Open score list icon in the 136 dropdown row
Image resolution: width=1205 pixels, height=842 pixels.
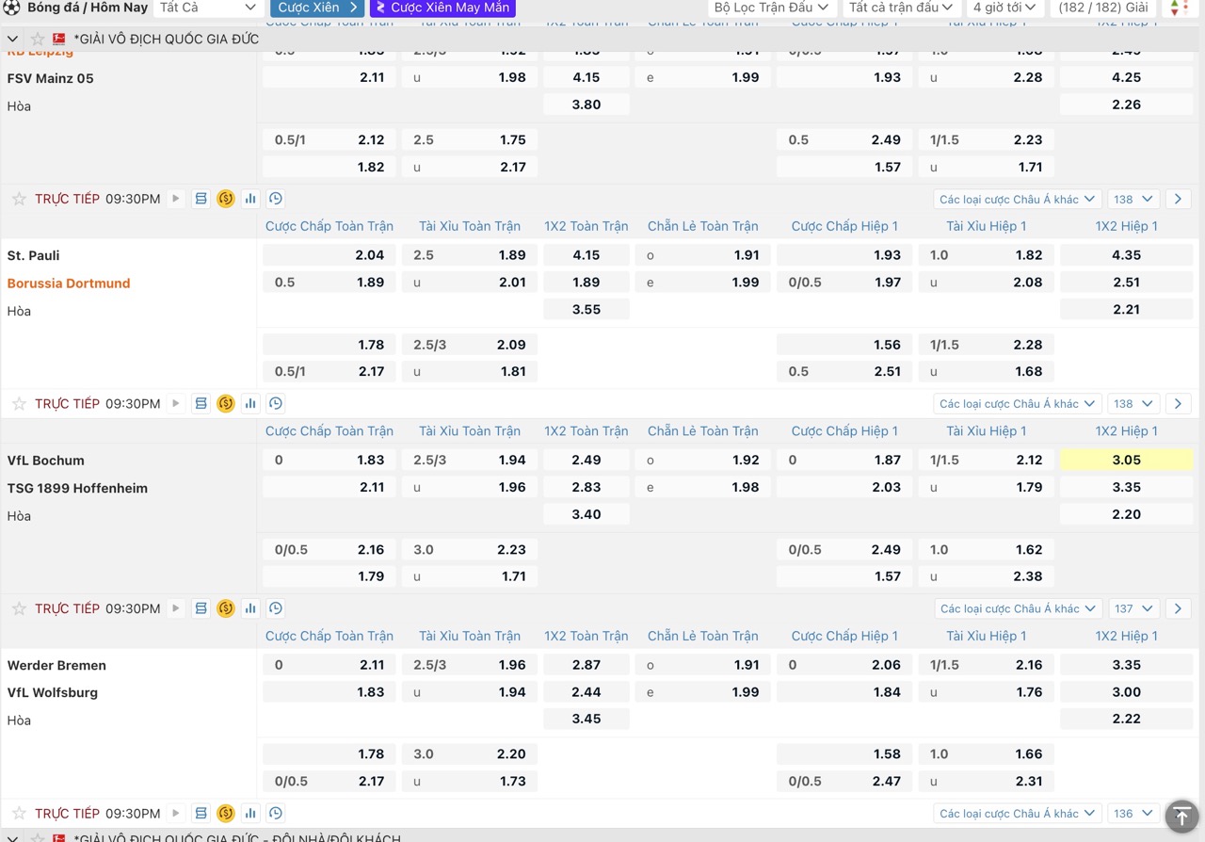(x=201, y=814)
